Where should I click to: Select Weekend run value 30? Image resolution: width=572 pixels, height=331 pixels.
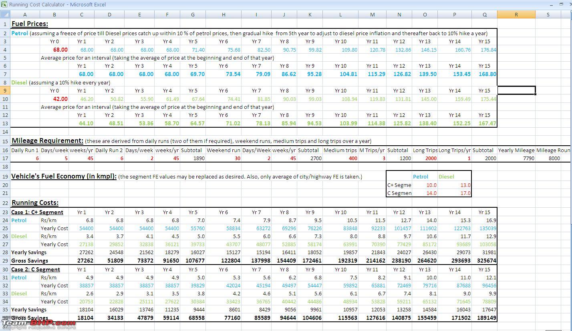pos(238,158)
